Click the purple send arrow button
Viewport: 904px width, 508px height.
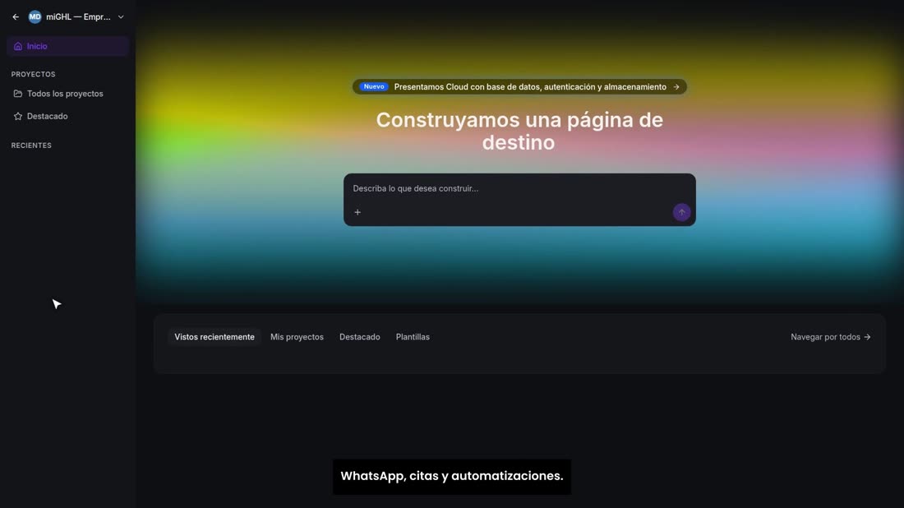click(x=681, y=212)
